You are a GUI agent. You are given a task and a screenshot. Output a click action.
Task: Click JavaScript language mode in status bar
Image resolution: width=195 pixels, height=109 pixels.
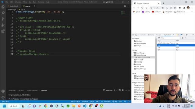(106, 101)
